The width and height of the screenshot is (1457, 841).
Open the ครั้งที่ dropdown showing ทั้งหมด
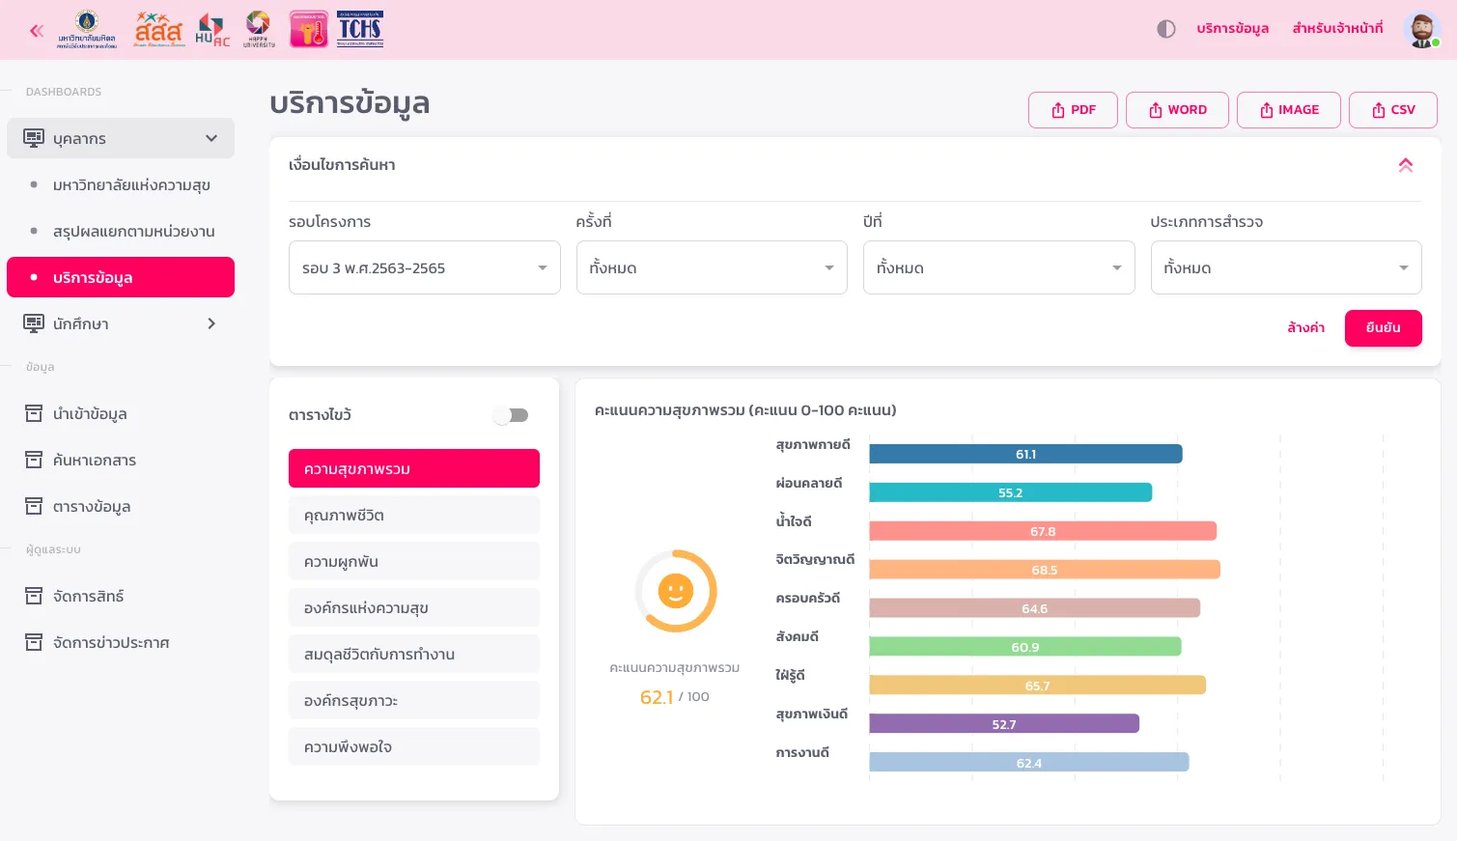coord(712,267)
